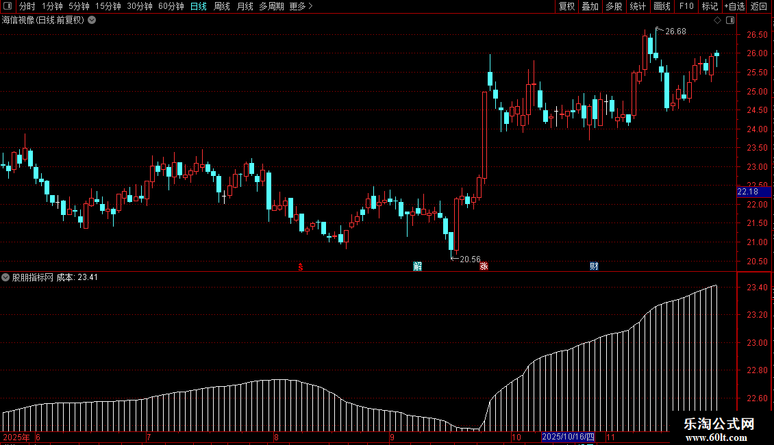The width and height of the screenshot is (774, 445).
Task: Select the 日线 daily period
Action: pos(199,6)
